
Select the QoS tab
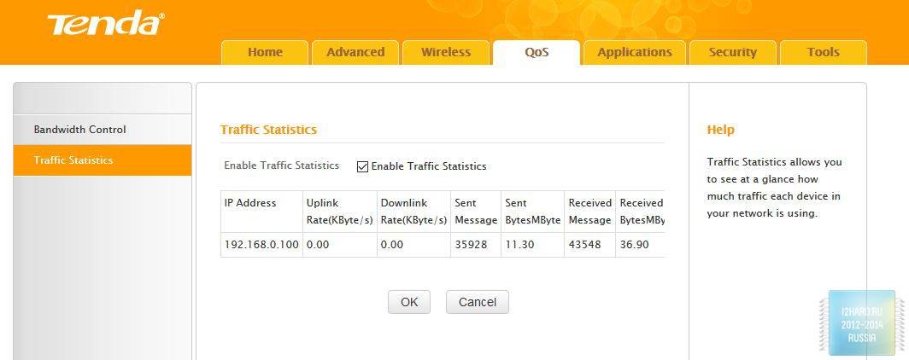pos(537,52)
